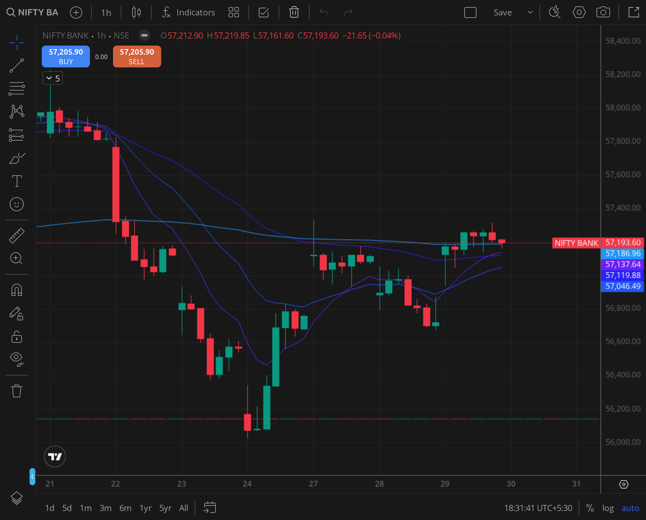Show All date range
646x520 pixels.
click(184, 508)
